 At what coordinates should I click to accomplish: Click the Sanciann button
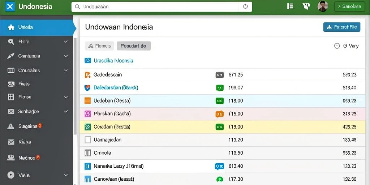point(349,7)
